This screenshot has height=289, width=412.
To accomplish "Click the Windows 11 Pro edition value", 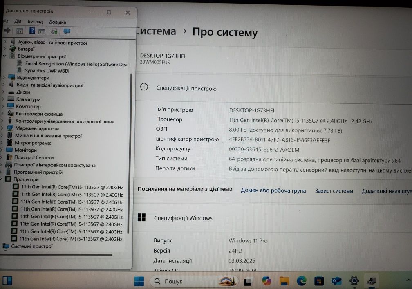I will [248, 240].
